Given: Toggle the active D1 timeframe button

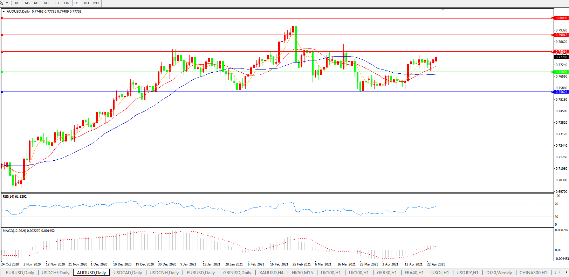Looking at the screenshot, I should coord(77,3).
